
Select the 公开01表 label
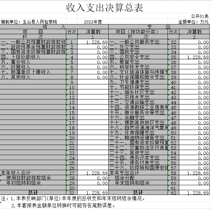click(x=200, y=16)
